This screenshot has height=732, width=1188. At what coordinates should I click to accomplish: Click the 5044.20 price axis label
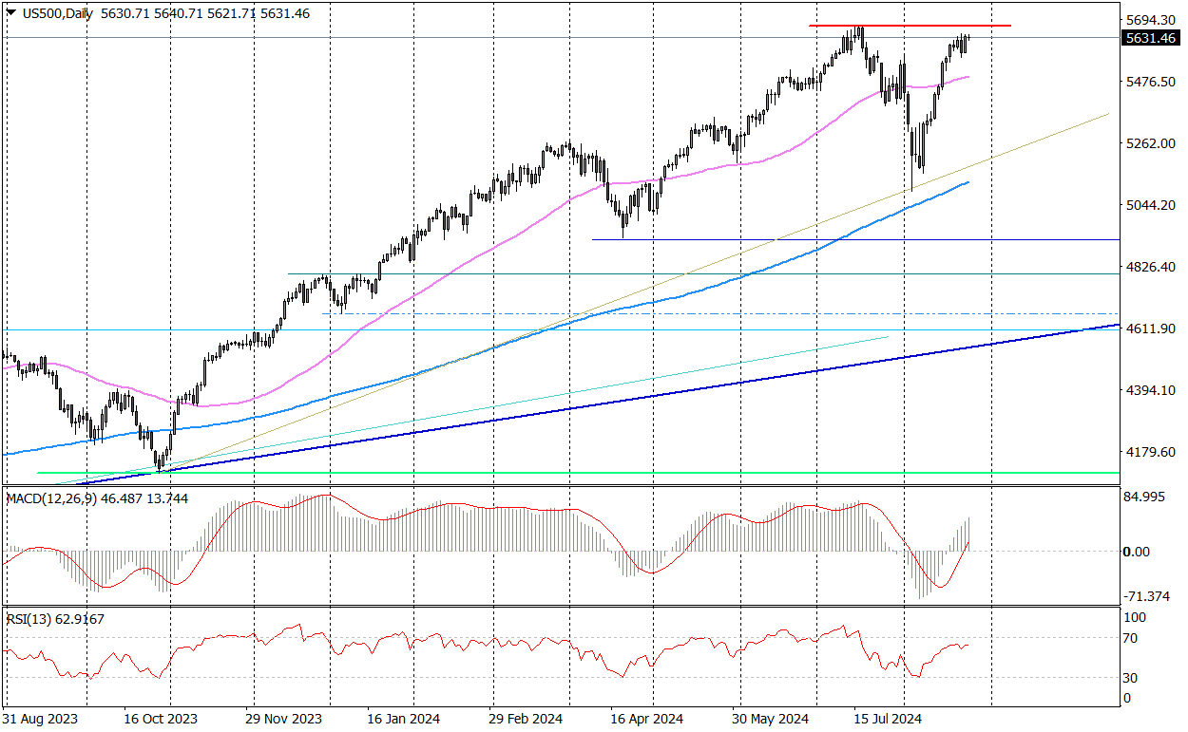tap(1151, 205)
